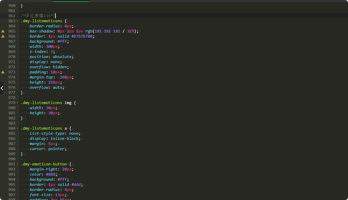
Task: Click the hidden value of overflow
Action: point(60,67)
